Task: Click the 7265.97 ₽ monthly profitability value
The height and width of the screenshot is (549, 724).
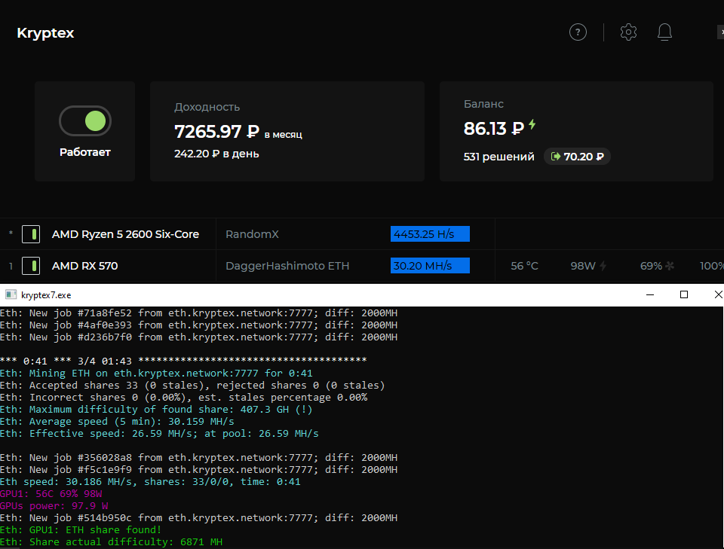Action: click(x=216, y=132)
